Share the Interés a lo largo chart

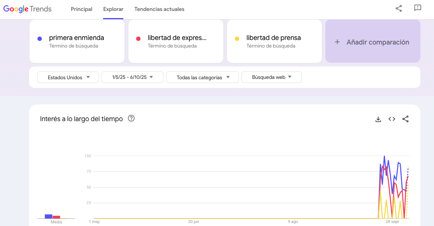coord(405,119)
